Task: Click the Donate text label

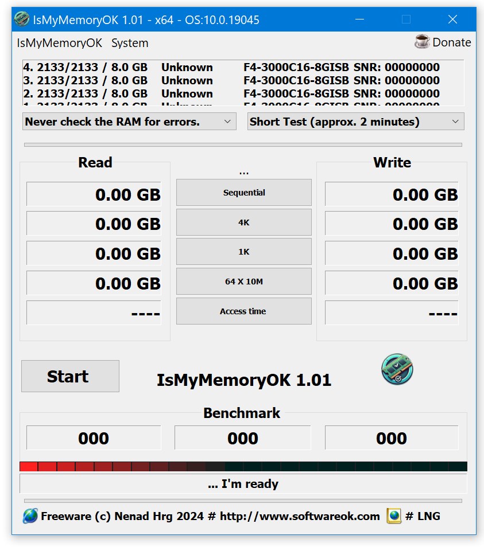Action: pos(451,42)
